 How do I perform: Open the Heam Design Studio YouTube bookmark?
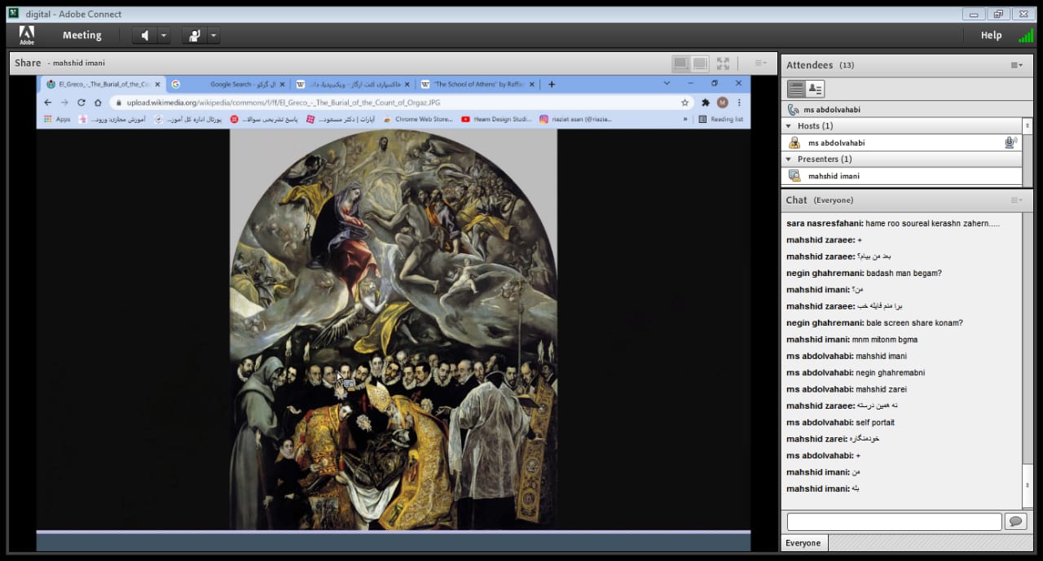(496, 119)
